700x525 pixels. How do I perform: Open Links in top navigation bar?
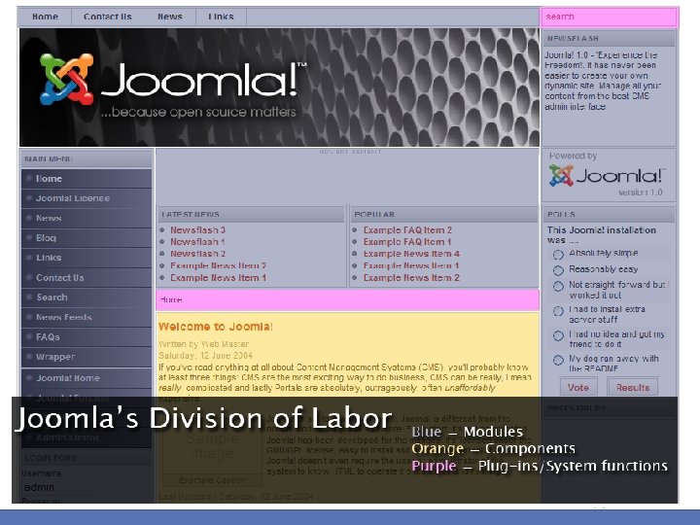point(221,17)
